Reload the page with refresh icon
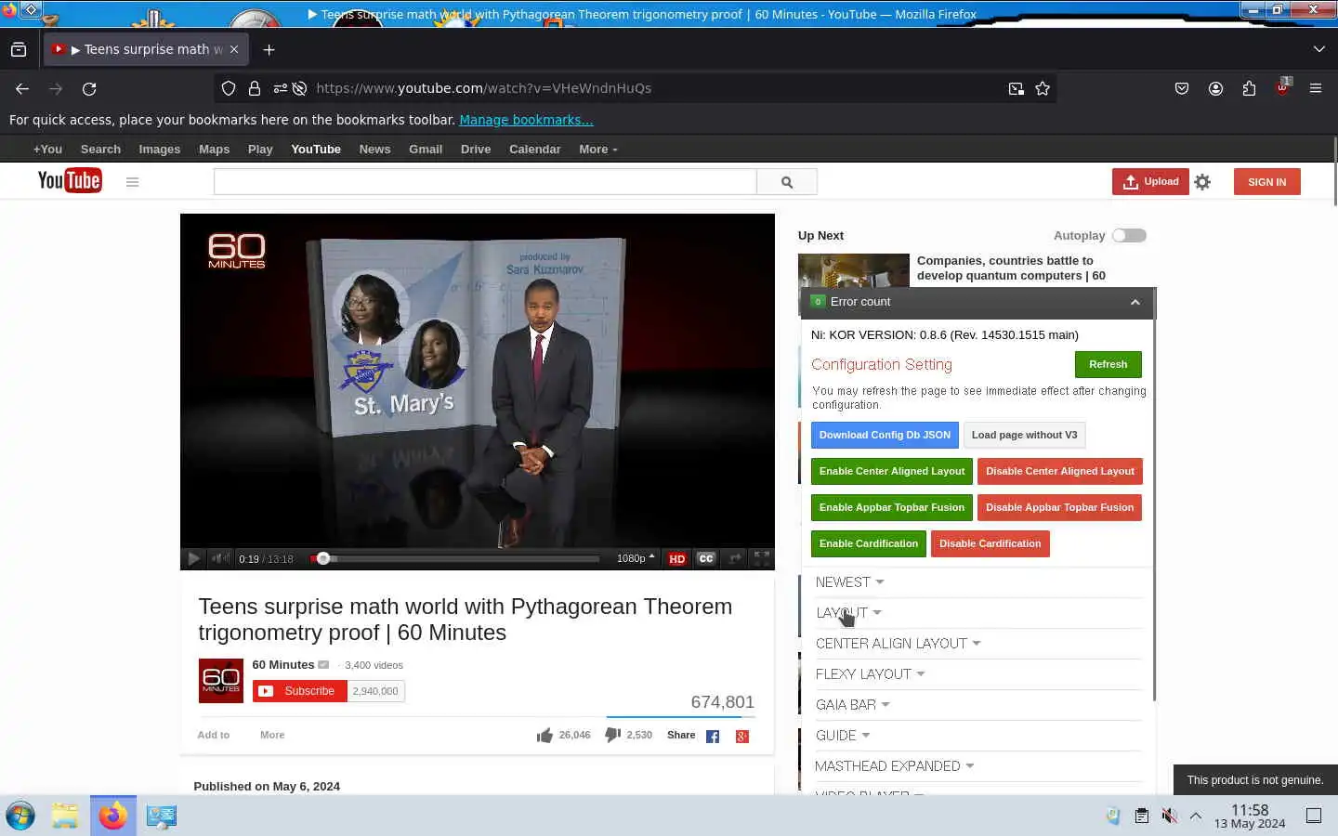Viewport: 1338px width, 836px height. (x=89, y=88)
